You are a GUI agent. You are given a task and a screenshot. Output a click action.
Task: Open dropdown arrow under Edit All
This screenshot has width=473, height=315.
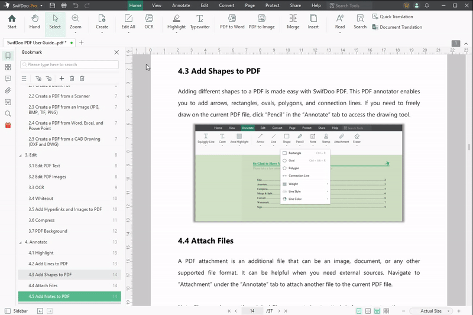(128, 33)
